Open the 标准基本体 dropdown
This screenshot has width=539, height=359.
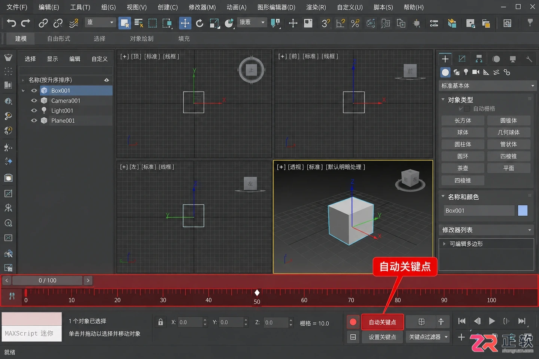click(x=487, y=86)
